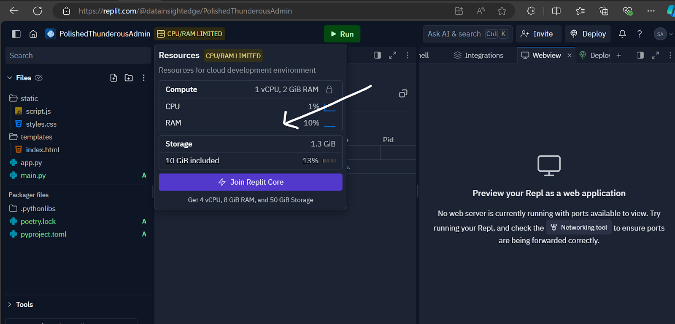This screenshot has width=675, height=324.
Task: Collapse the Files section
Action: 10,78
